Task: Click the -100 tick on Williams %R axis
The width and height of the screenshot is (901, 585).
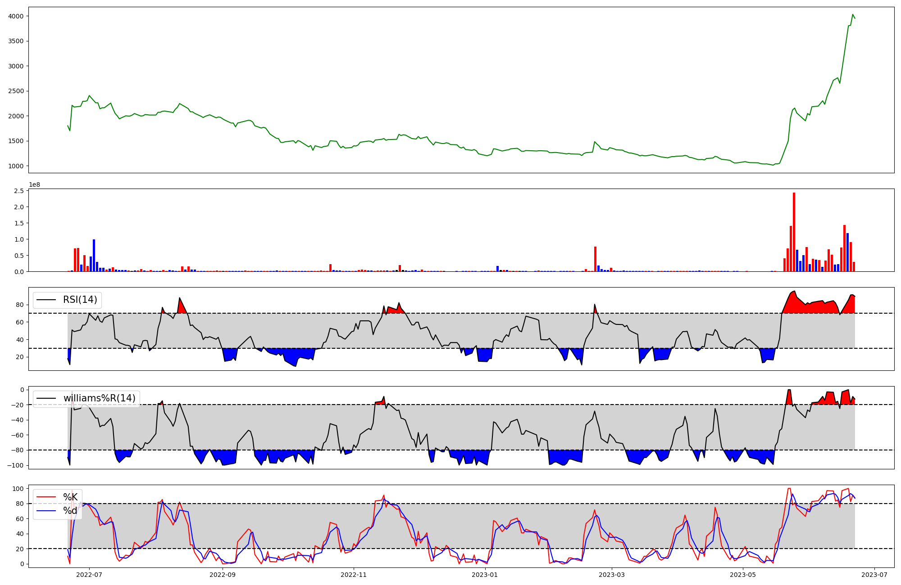Action: point(15,465)
